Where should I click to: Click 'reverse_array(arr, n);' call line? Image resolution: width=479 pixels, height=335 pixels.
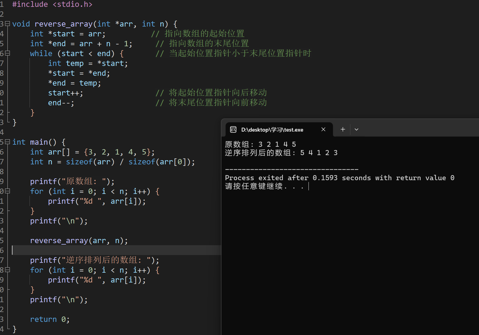coord(79,240)
